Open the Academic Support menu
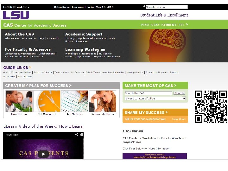 (84, 34)
